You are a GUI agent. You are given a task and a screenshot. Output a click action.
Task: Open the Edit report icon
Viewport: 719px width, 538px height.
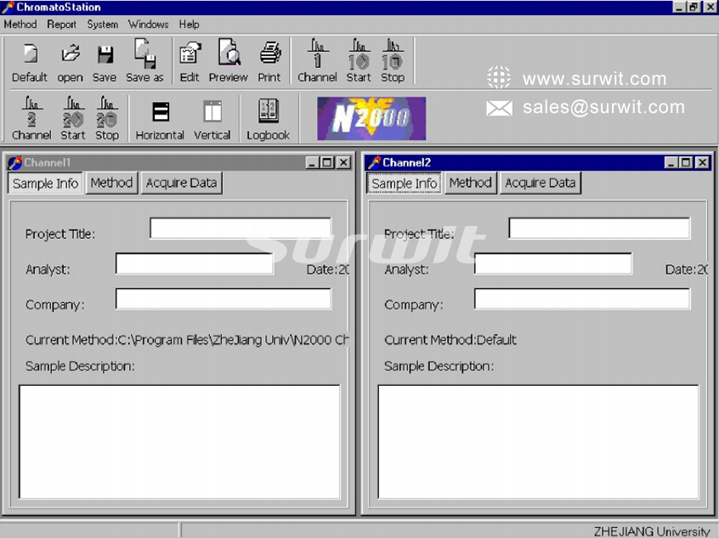point(190,62)
